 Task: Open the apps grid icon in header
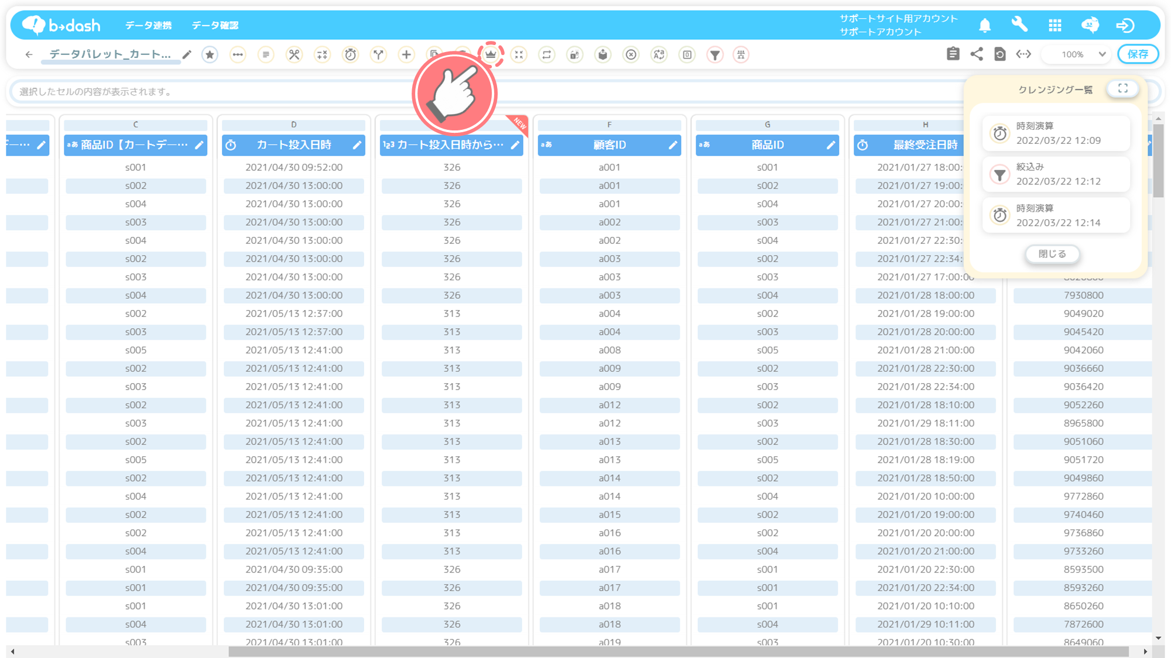pos(1055,25)
